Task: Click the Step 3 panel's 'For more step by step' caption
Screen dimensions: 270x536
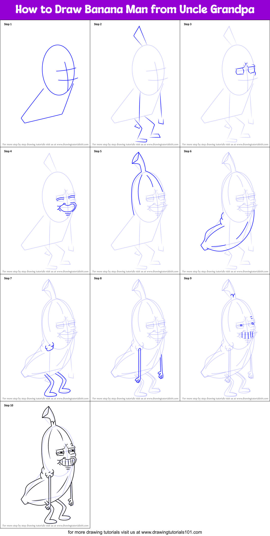Action: 225,144
